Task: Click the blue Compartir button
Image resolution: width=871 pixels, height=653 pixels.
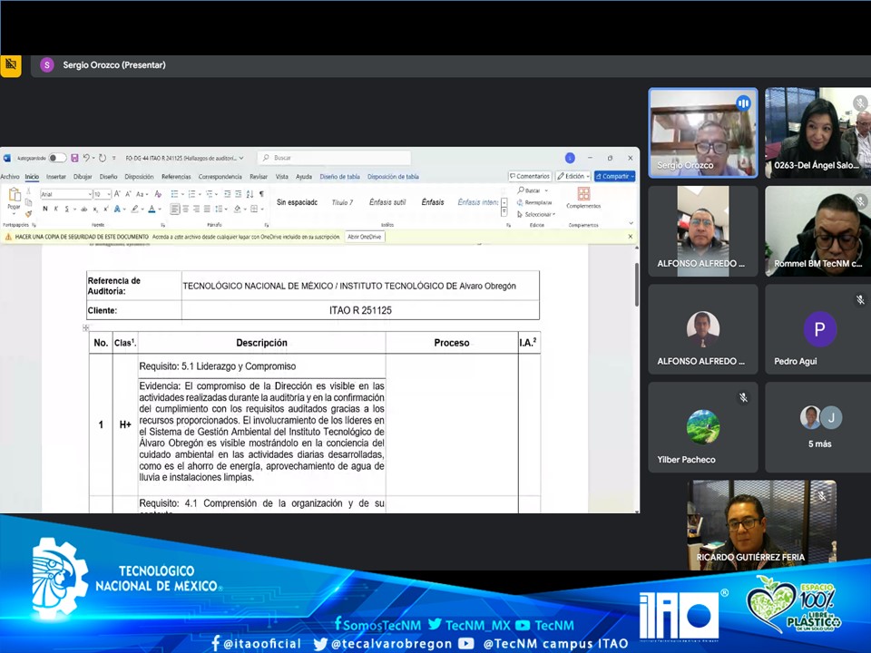Action: tap(615, 176)
